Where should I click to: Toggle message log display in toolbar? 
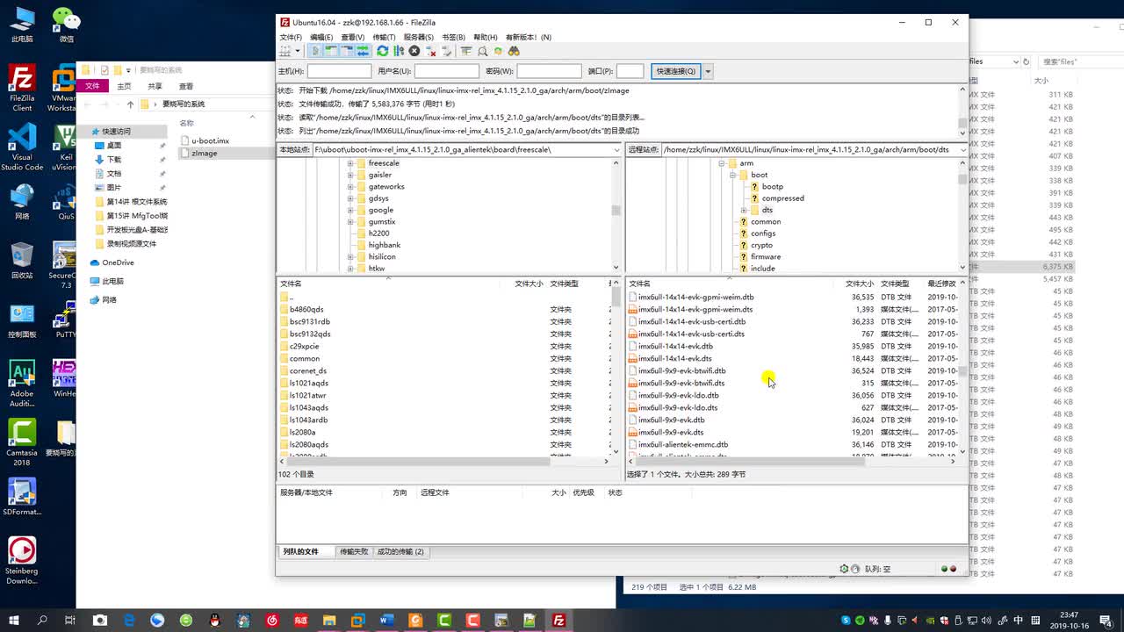tap(315, 51)
